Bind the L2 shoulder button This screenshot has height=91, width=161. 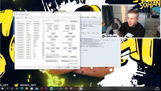point(50,29)
